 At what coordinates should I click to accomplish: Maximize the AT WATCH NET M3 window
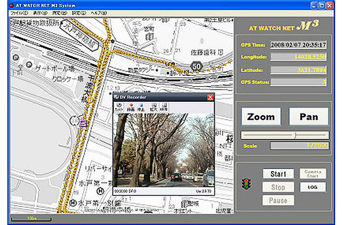click(x=322, y=5)
